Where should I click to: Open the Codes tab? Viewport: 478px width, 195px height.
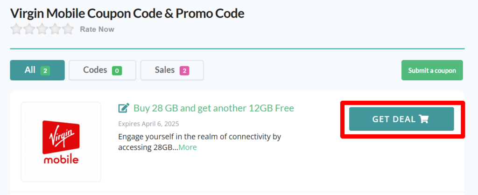click(x=102, y=70)
